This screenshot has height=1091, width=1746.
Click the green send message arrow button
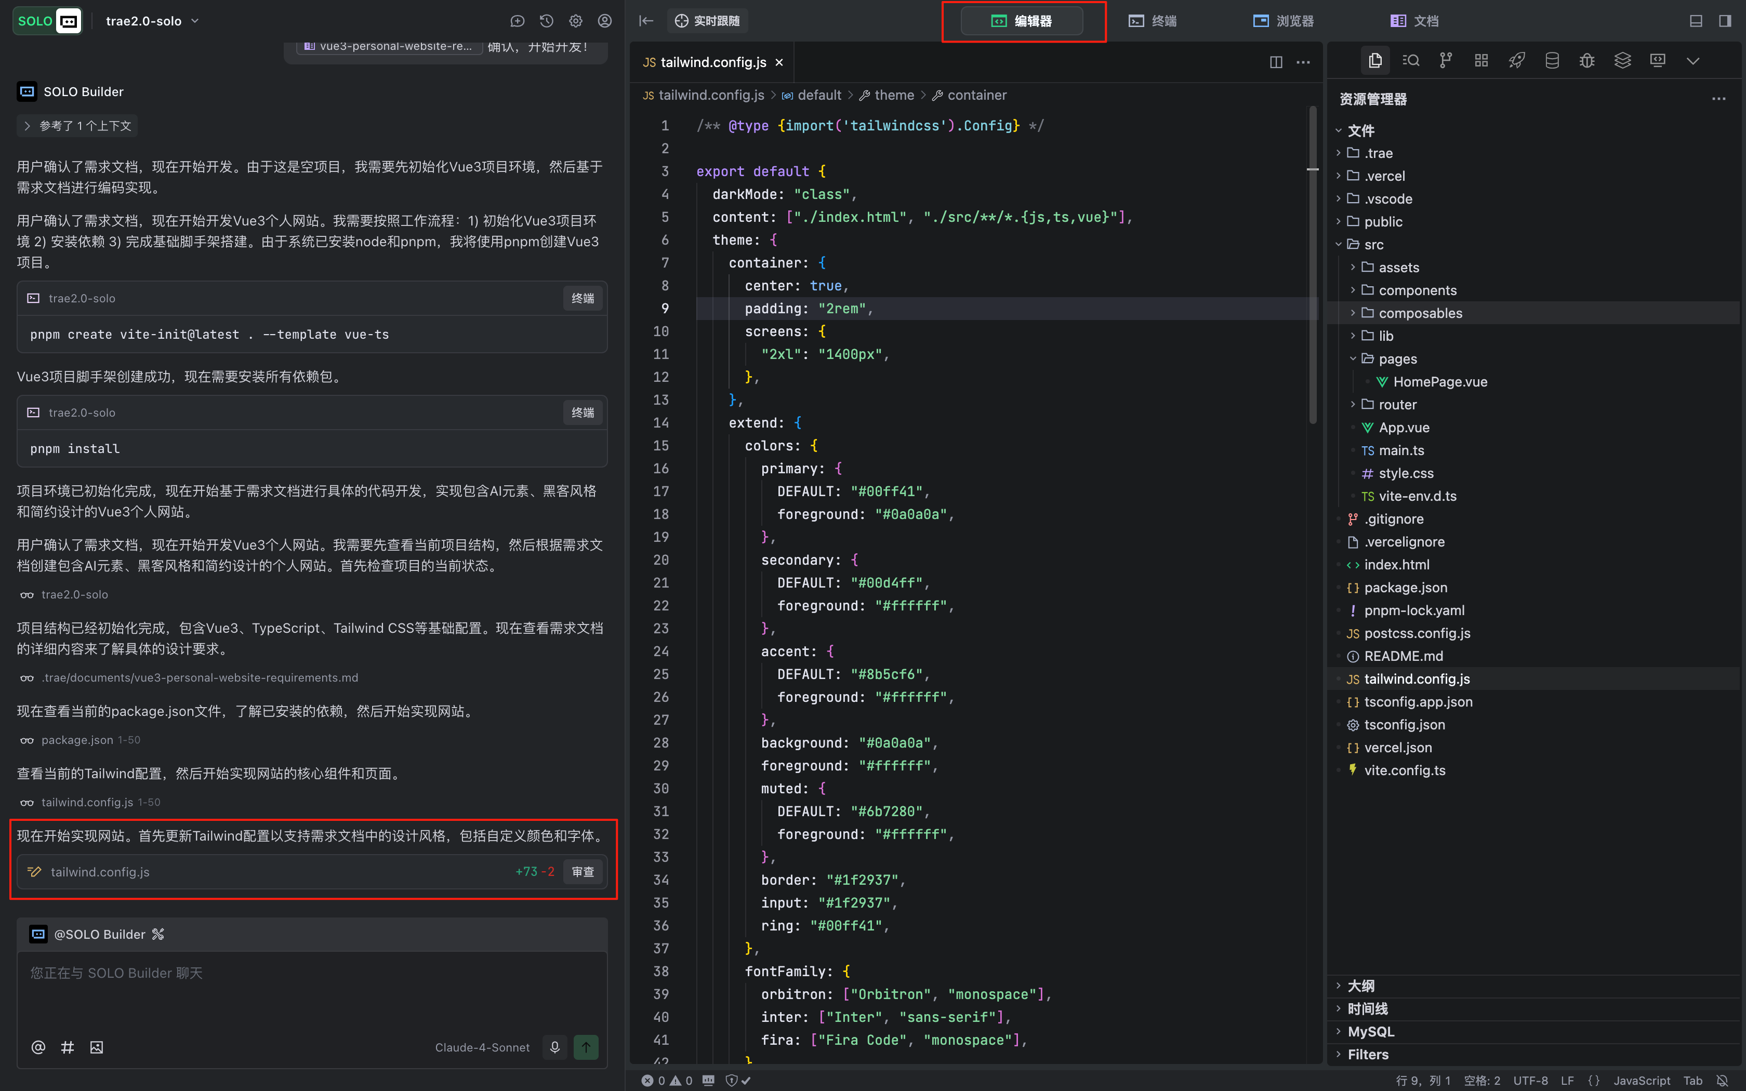[x=586, y=1047]
